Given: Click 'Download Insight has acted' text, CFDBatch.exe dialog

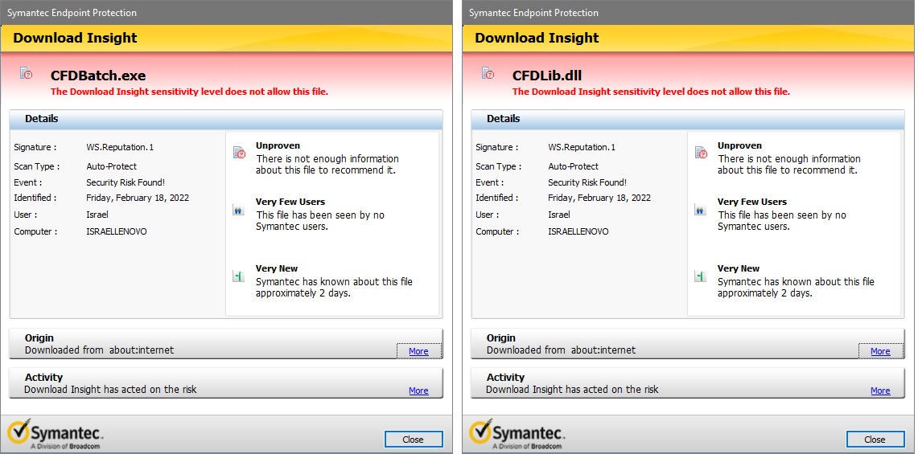Looking at the screenshot, I should 111,390.
